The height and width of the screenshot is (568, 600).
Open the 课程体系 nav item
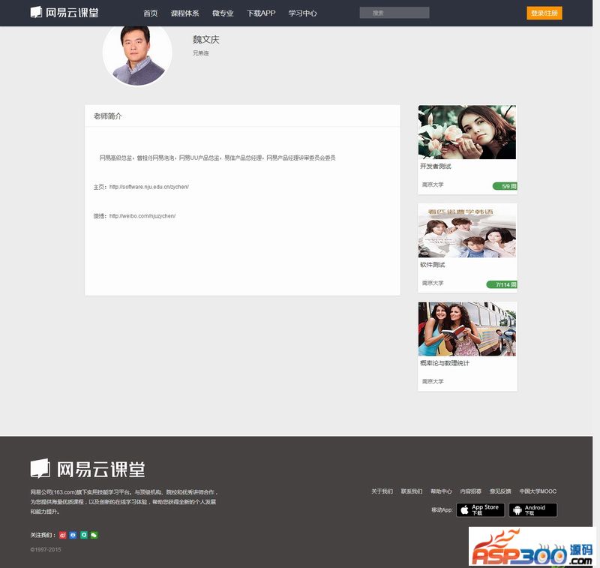click(x=184, y=13)
